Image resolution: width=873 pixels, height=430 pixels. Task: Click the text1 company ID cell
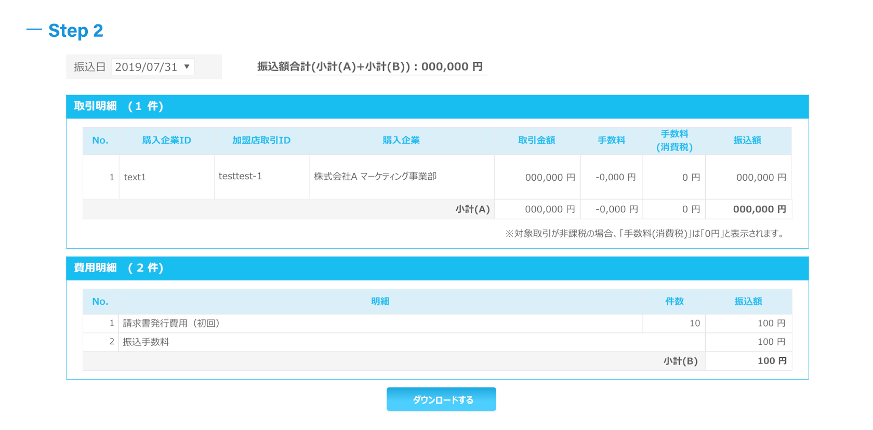167,177
